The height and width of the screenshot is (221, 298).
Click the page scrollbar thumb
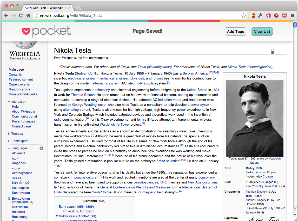(295, 24)
